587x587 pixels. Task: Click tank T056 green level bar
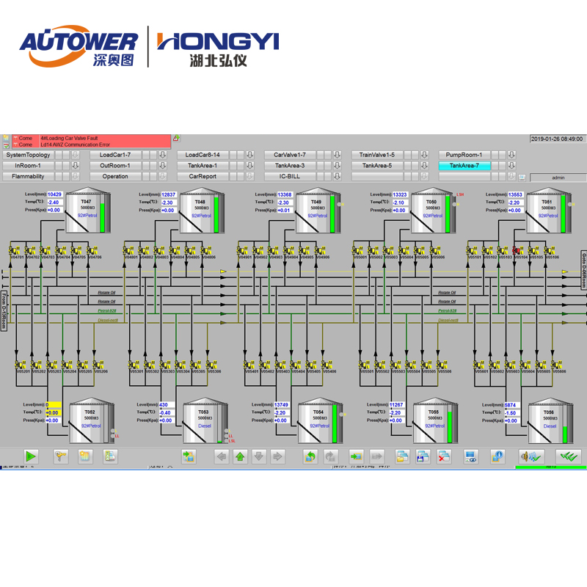[565, 434]
